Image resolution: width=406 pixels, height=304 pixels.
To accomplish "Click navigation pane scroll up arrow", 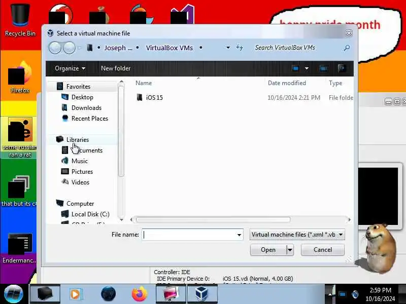I will pos(121,82).
